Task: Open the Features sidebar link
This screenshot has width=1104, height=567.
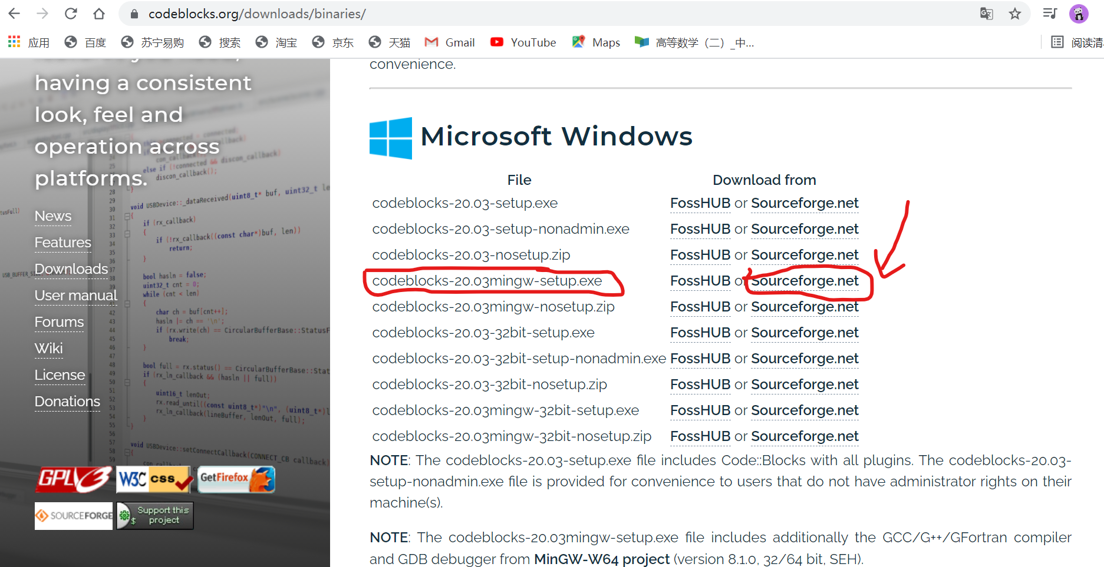Action: (x=63, y=243)
